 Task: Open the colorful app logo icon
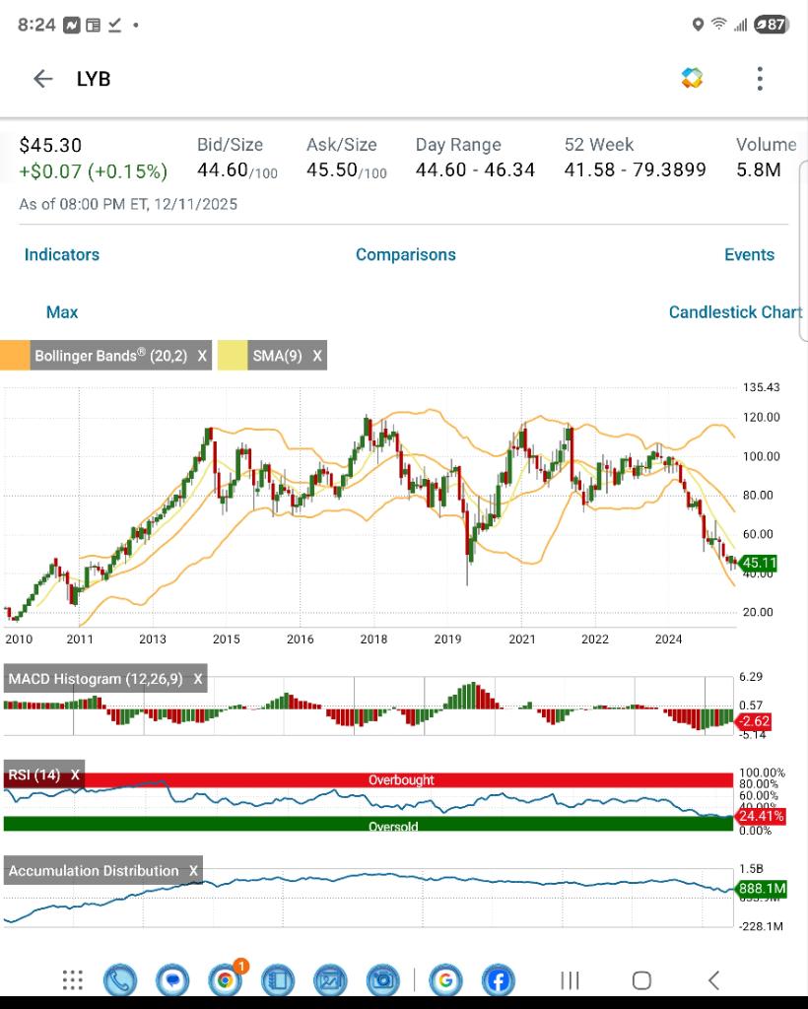click(692, 79)
